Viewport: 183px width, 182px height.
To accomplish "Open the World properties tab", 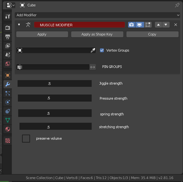I will click(x=8, y=64).
